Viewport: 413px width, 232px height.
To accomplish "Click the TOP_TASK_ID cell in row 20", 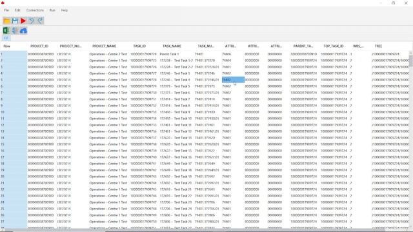I will click(334, 177).
